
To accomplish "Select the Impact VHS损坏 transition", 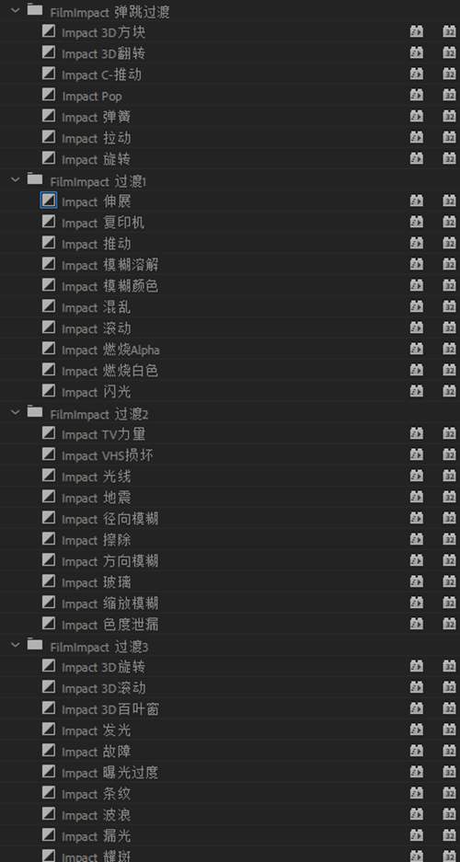I will coord(107,455).
